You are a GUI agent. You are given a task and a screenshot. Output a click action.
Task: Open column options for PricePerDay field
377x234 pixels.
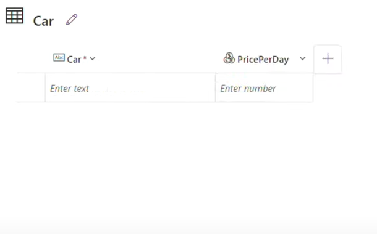click(302, 58)
